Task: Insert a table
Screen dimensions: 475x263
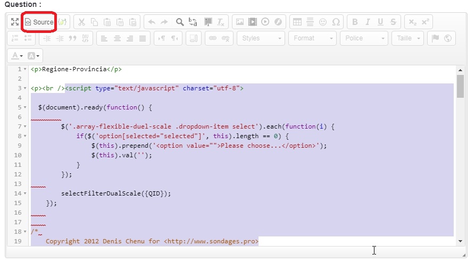Action: 297,22
